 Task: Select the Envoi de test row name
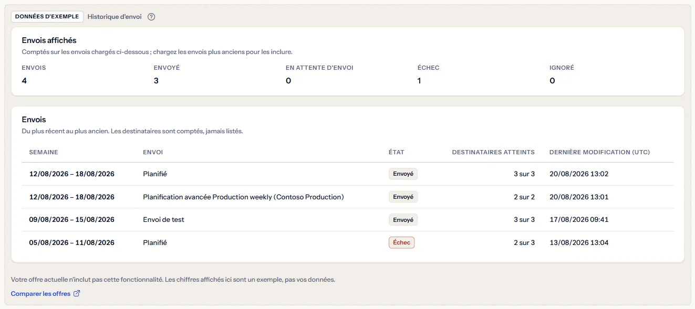click(x=163, y=220)
